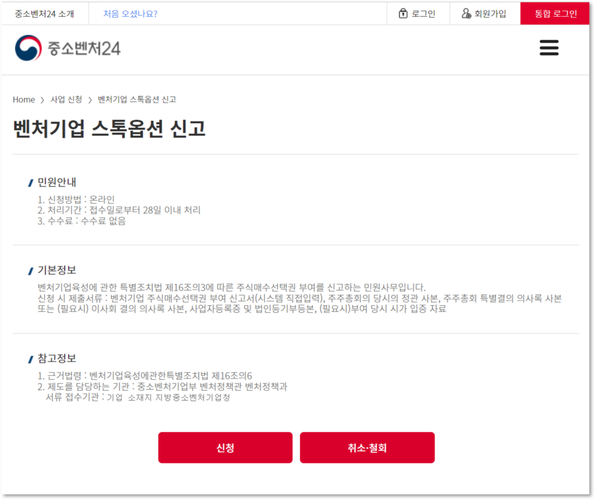Click the 벤처기업 스톡옵션 신고 page title
The height and width of the screenshot is (500, 595).
point(109,130)
